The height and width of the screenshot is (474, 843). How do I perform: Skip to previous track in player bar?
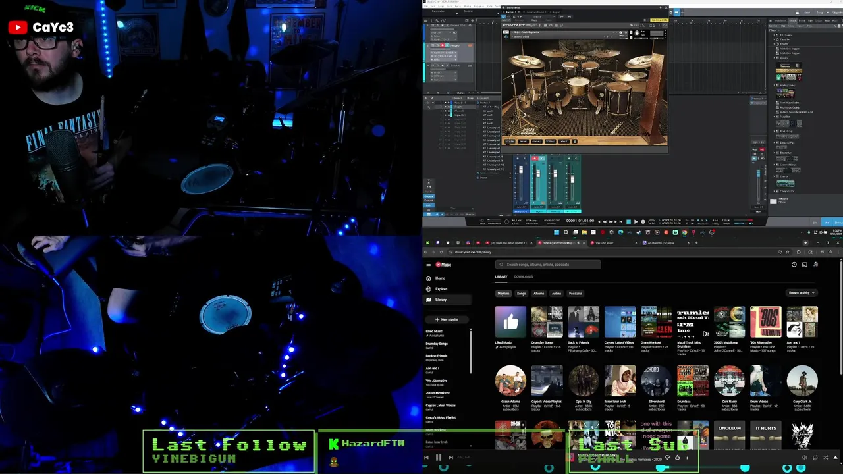[x=426, y=457]
